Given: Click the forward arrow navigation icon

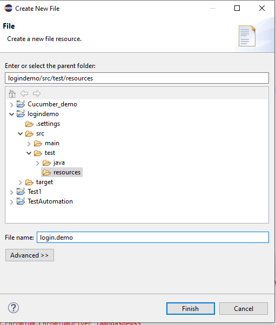Looking at the screenshot, I should [x=37, y=93].
